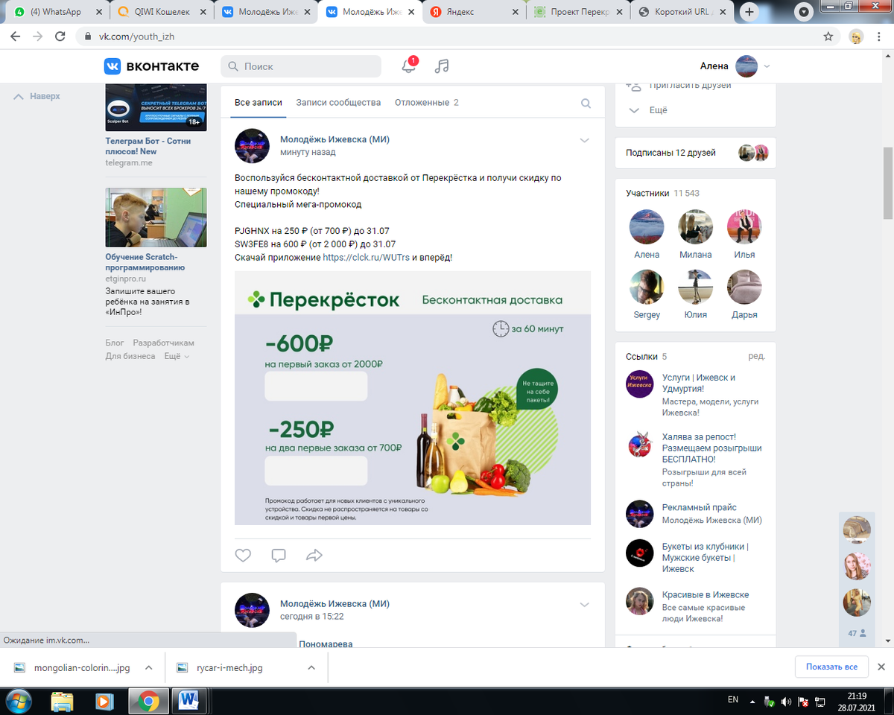Open member Sergey's avatar

pos(647,287)
